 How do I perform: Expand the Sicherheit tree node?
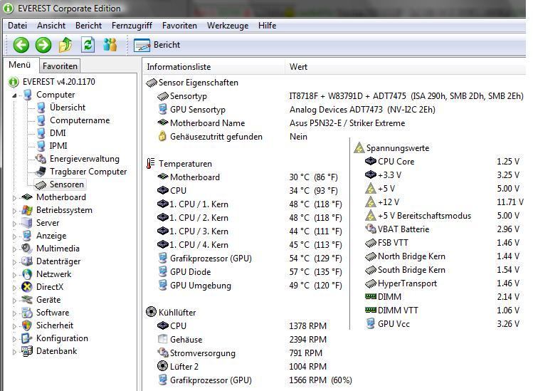tap(14, 326)
